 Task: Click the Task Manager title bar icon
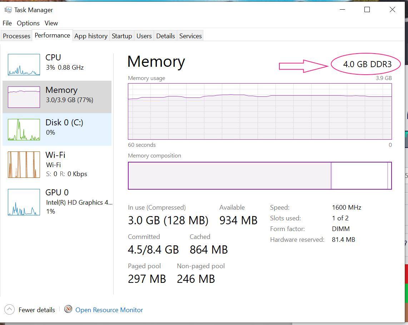8,10
